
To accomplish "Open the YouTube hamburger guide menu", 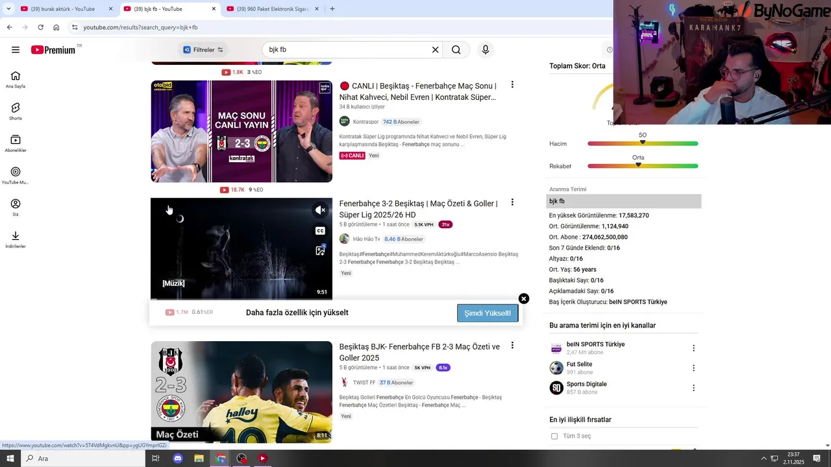I will pos(16,50).
